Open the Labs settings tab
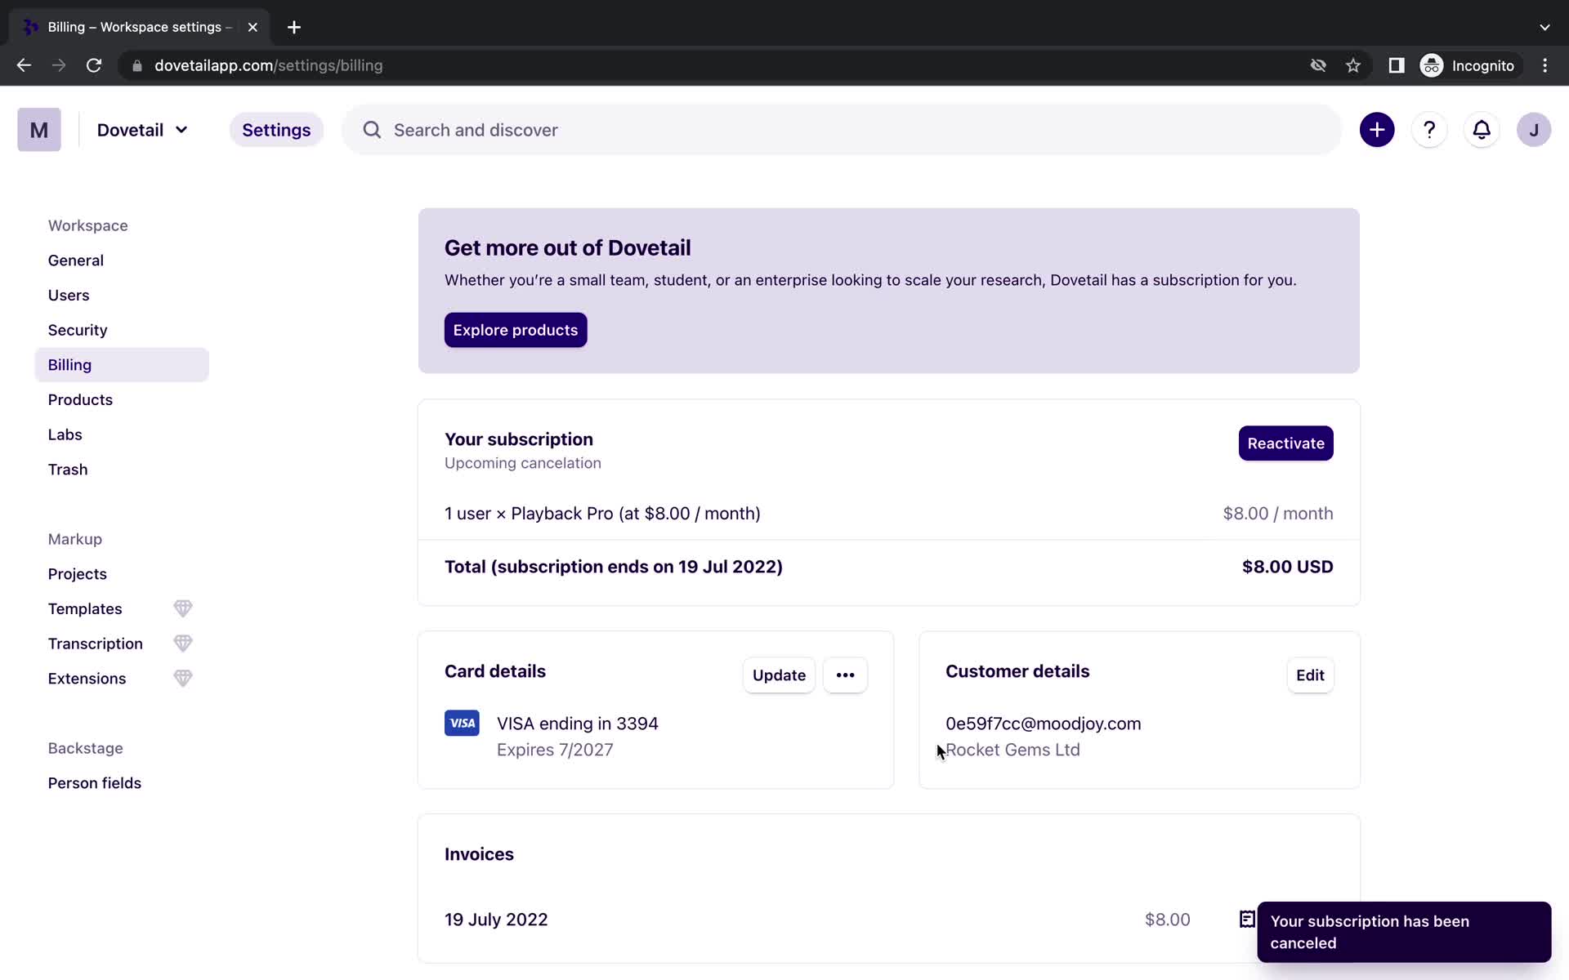The height and width of the screenshot is (980, 1569). pyautogui.click(x=65, y=434)
